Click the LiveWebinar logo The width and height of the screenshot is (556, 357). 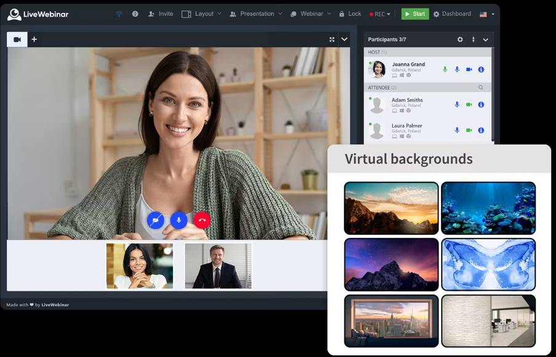tap(38, 14)
